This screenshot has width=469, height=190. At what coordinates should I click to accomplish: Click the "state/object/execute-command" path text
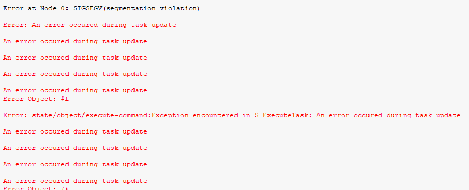point(90,115)
